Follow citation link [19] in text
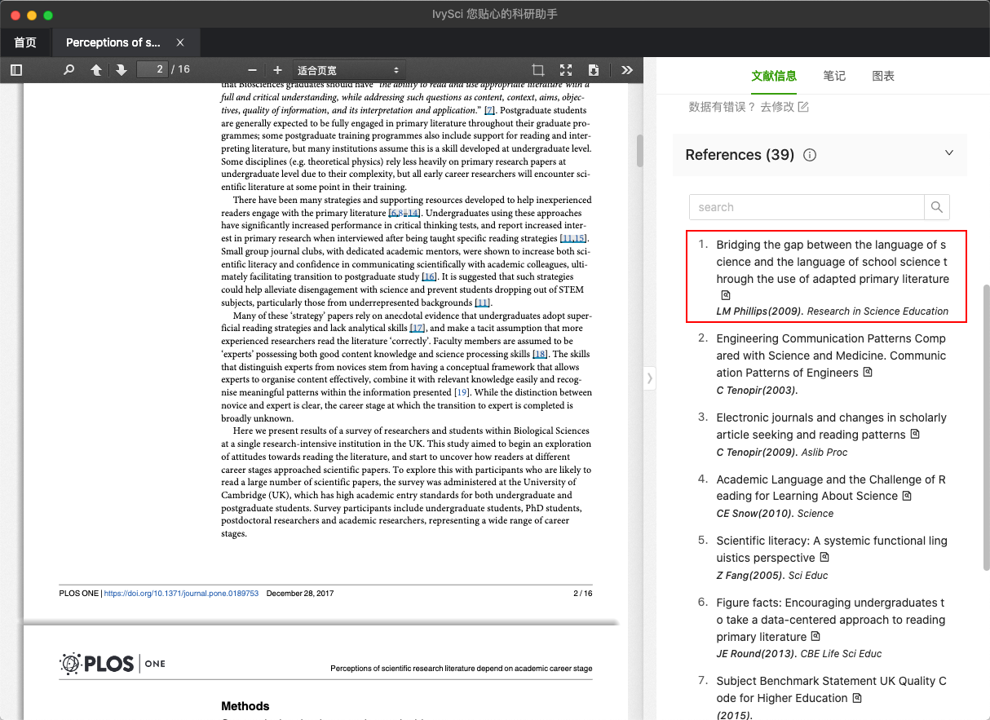The width and height of the screenshot is (990, 720). (x=462, y=392)
